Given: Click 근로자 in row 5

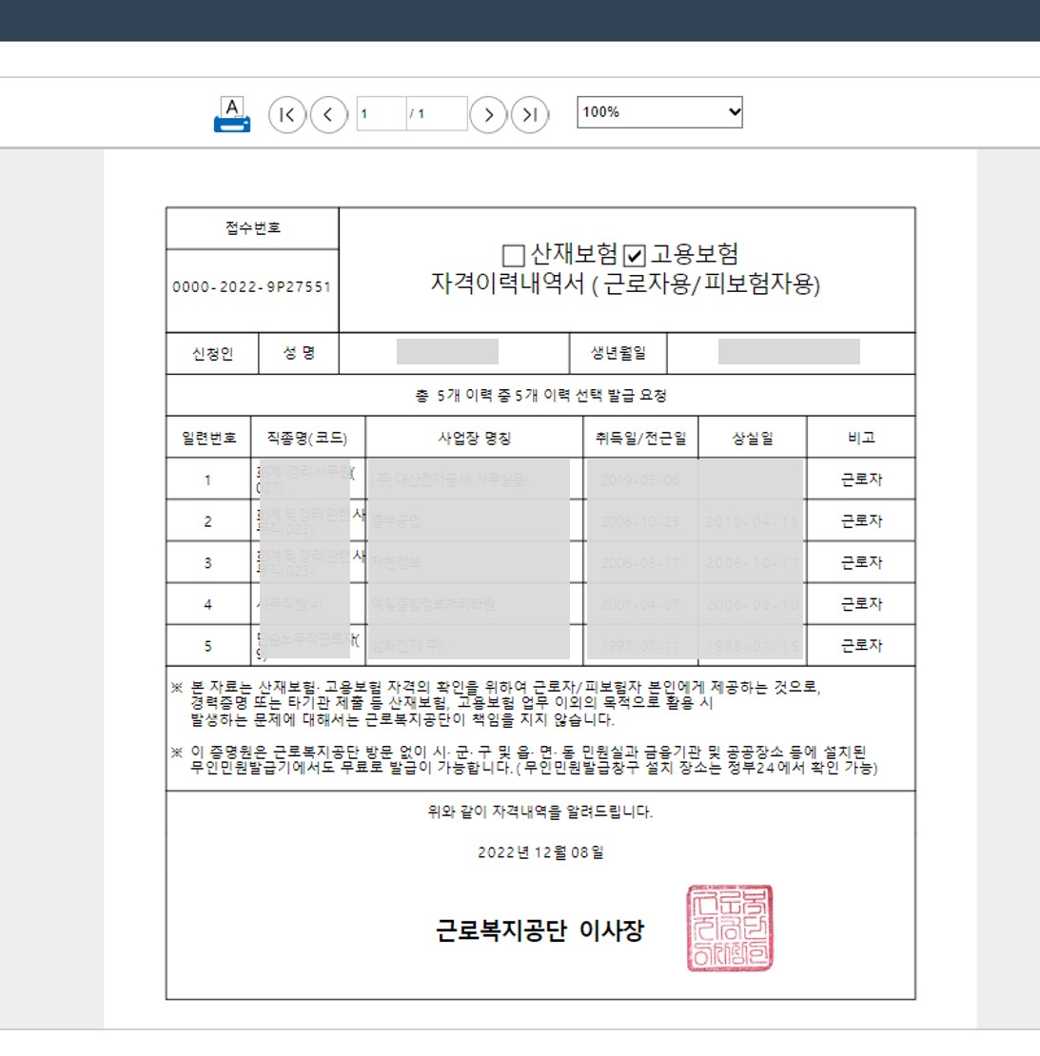Looking at the screenshot, I should point(861,646).
